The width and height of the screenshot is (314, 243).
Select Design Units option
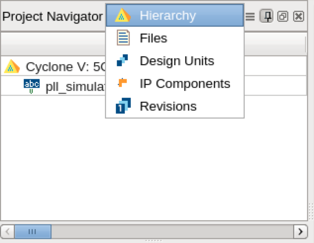tap(175, 61)
